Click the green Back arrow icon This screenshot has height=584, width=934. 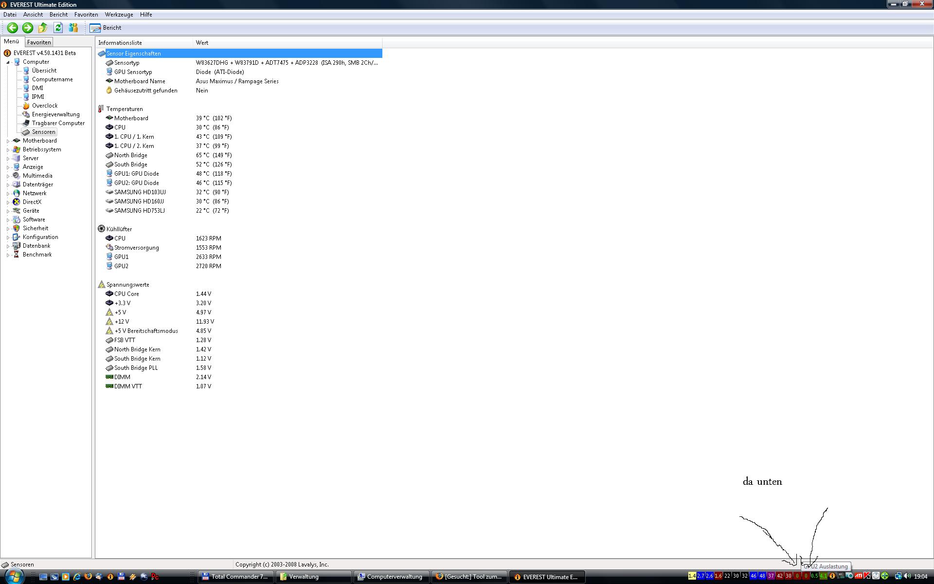[13, 28]
